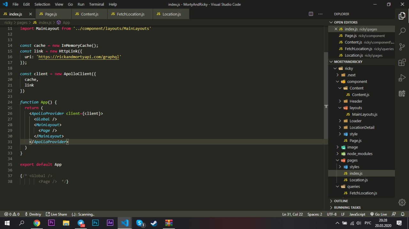
Task: Open the File menu
Action: pyautogui.click(x=15, y=4)
